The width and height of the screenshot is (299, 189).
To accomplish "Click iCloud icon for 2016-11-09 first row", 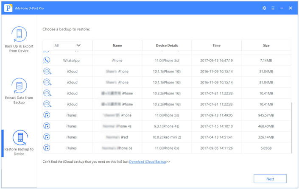I will pos(47,71).
